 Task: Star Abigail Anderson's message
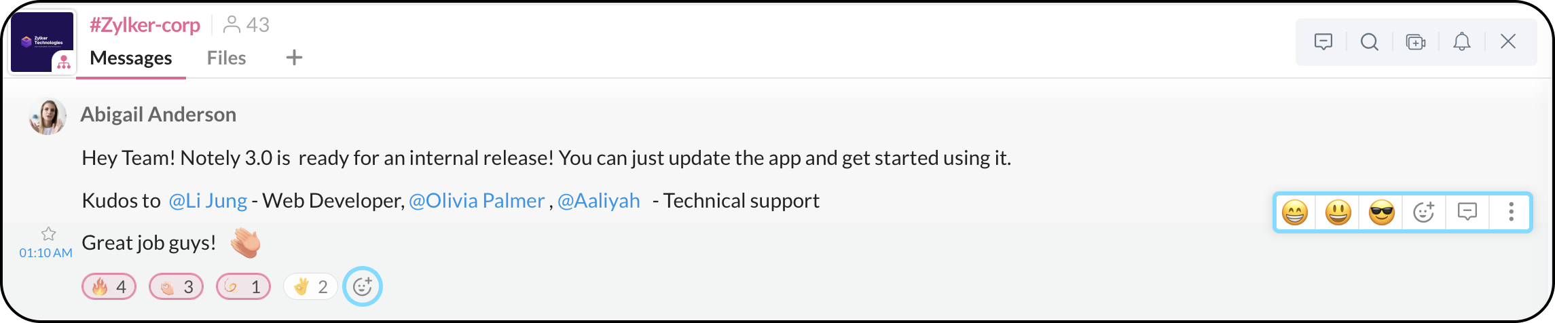[x=48, y=234]
